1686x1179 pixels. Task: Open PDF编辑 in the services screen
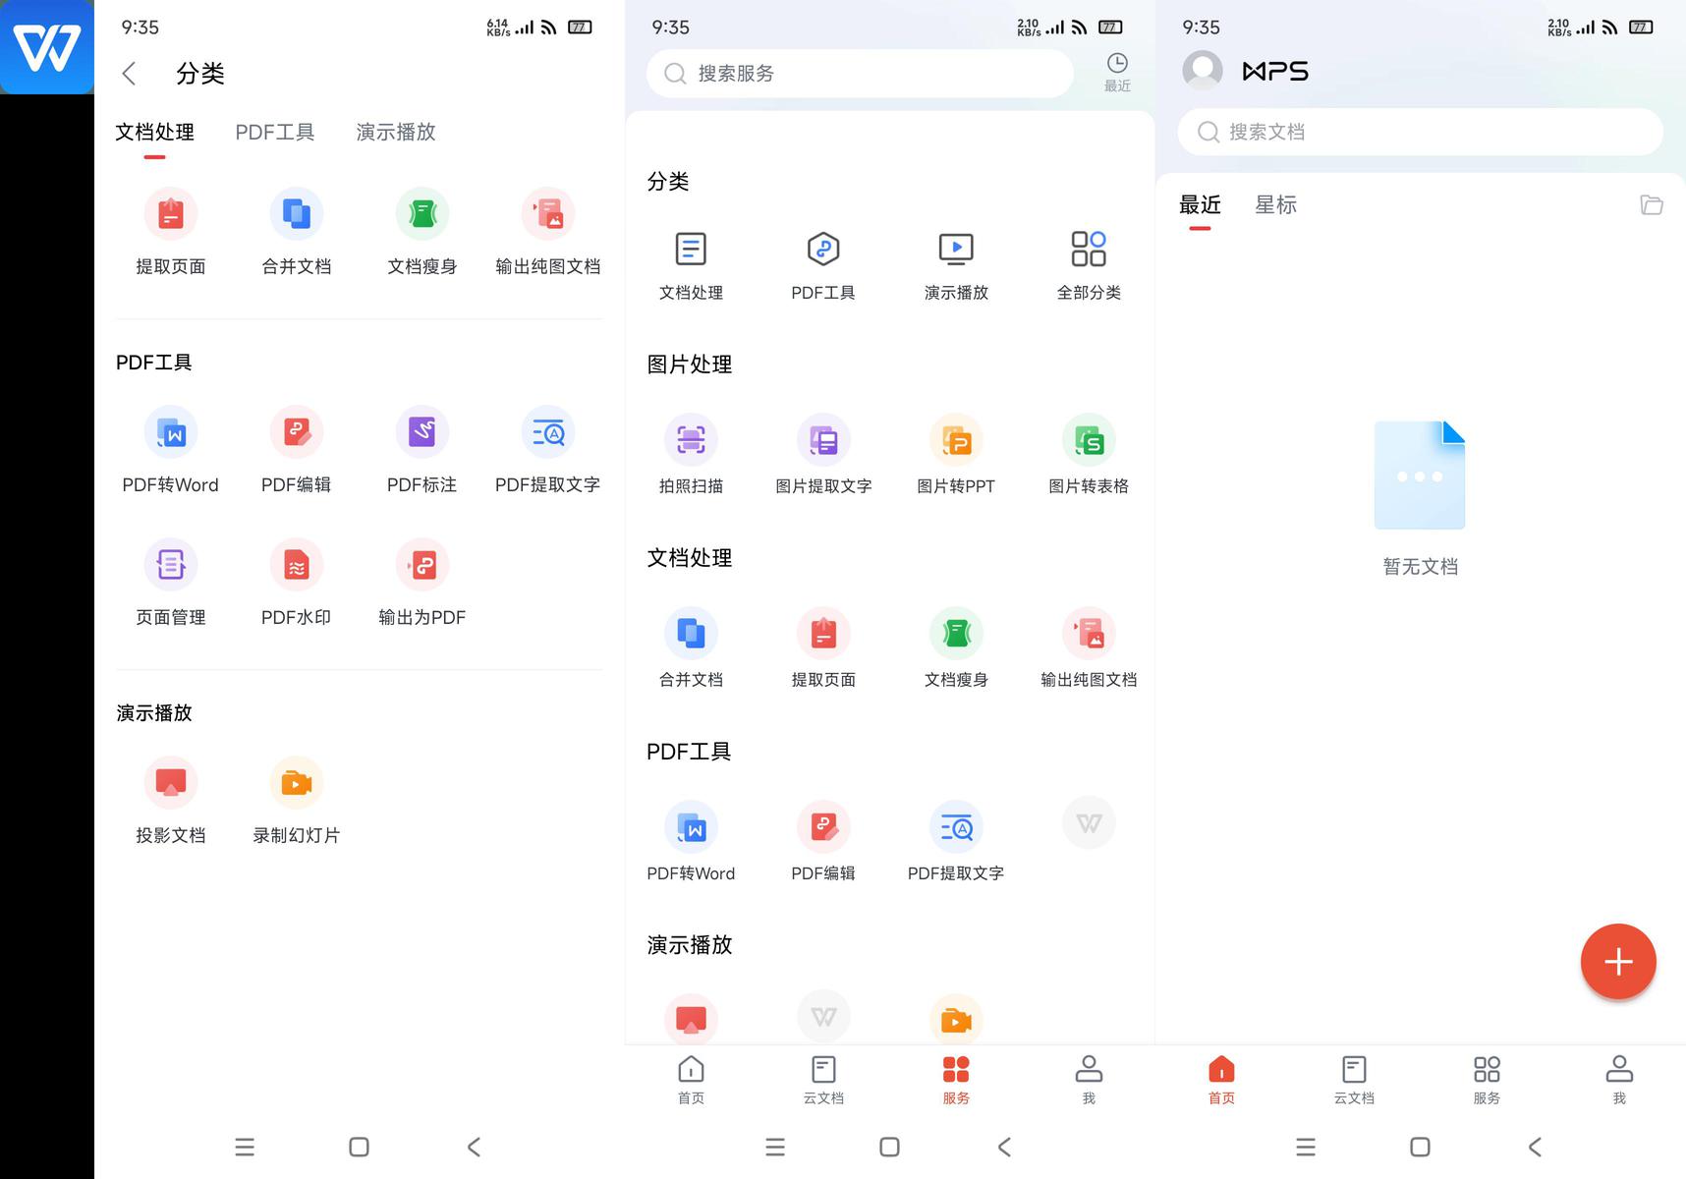pyautogui.click(x=823, y=841)
